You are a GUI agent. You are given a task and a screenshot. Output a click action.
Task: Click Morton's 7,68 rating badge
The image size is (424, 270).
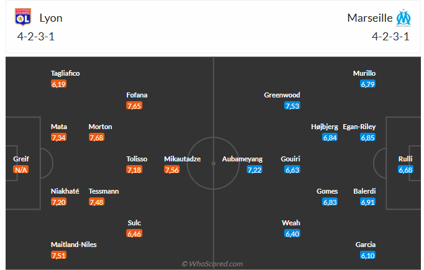[96, 137]
